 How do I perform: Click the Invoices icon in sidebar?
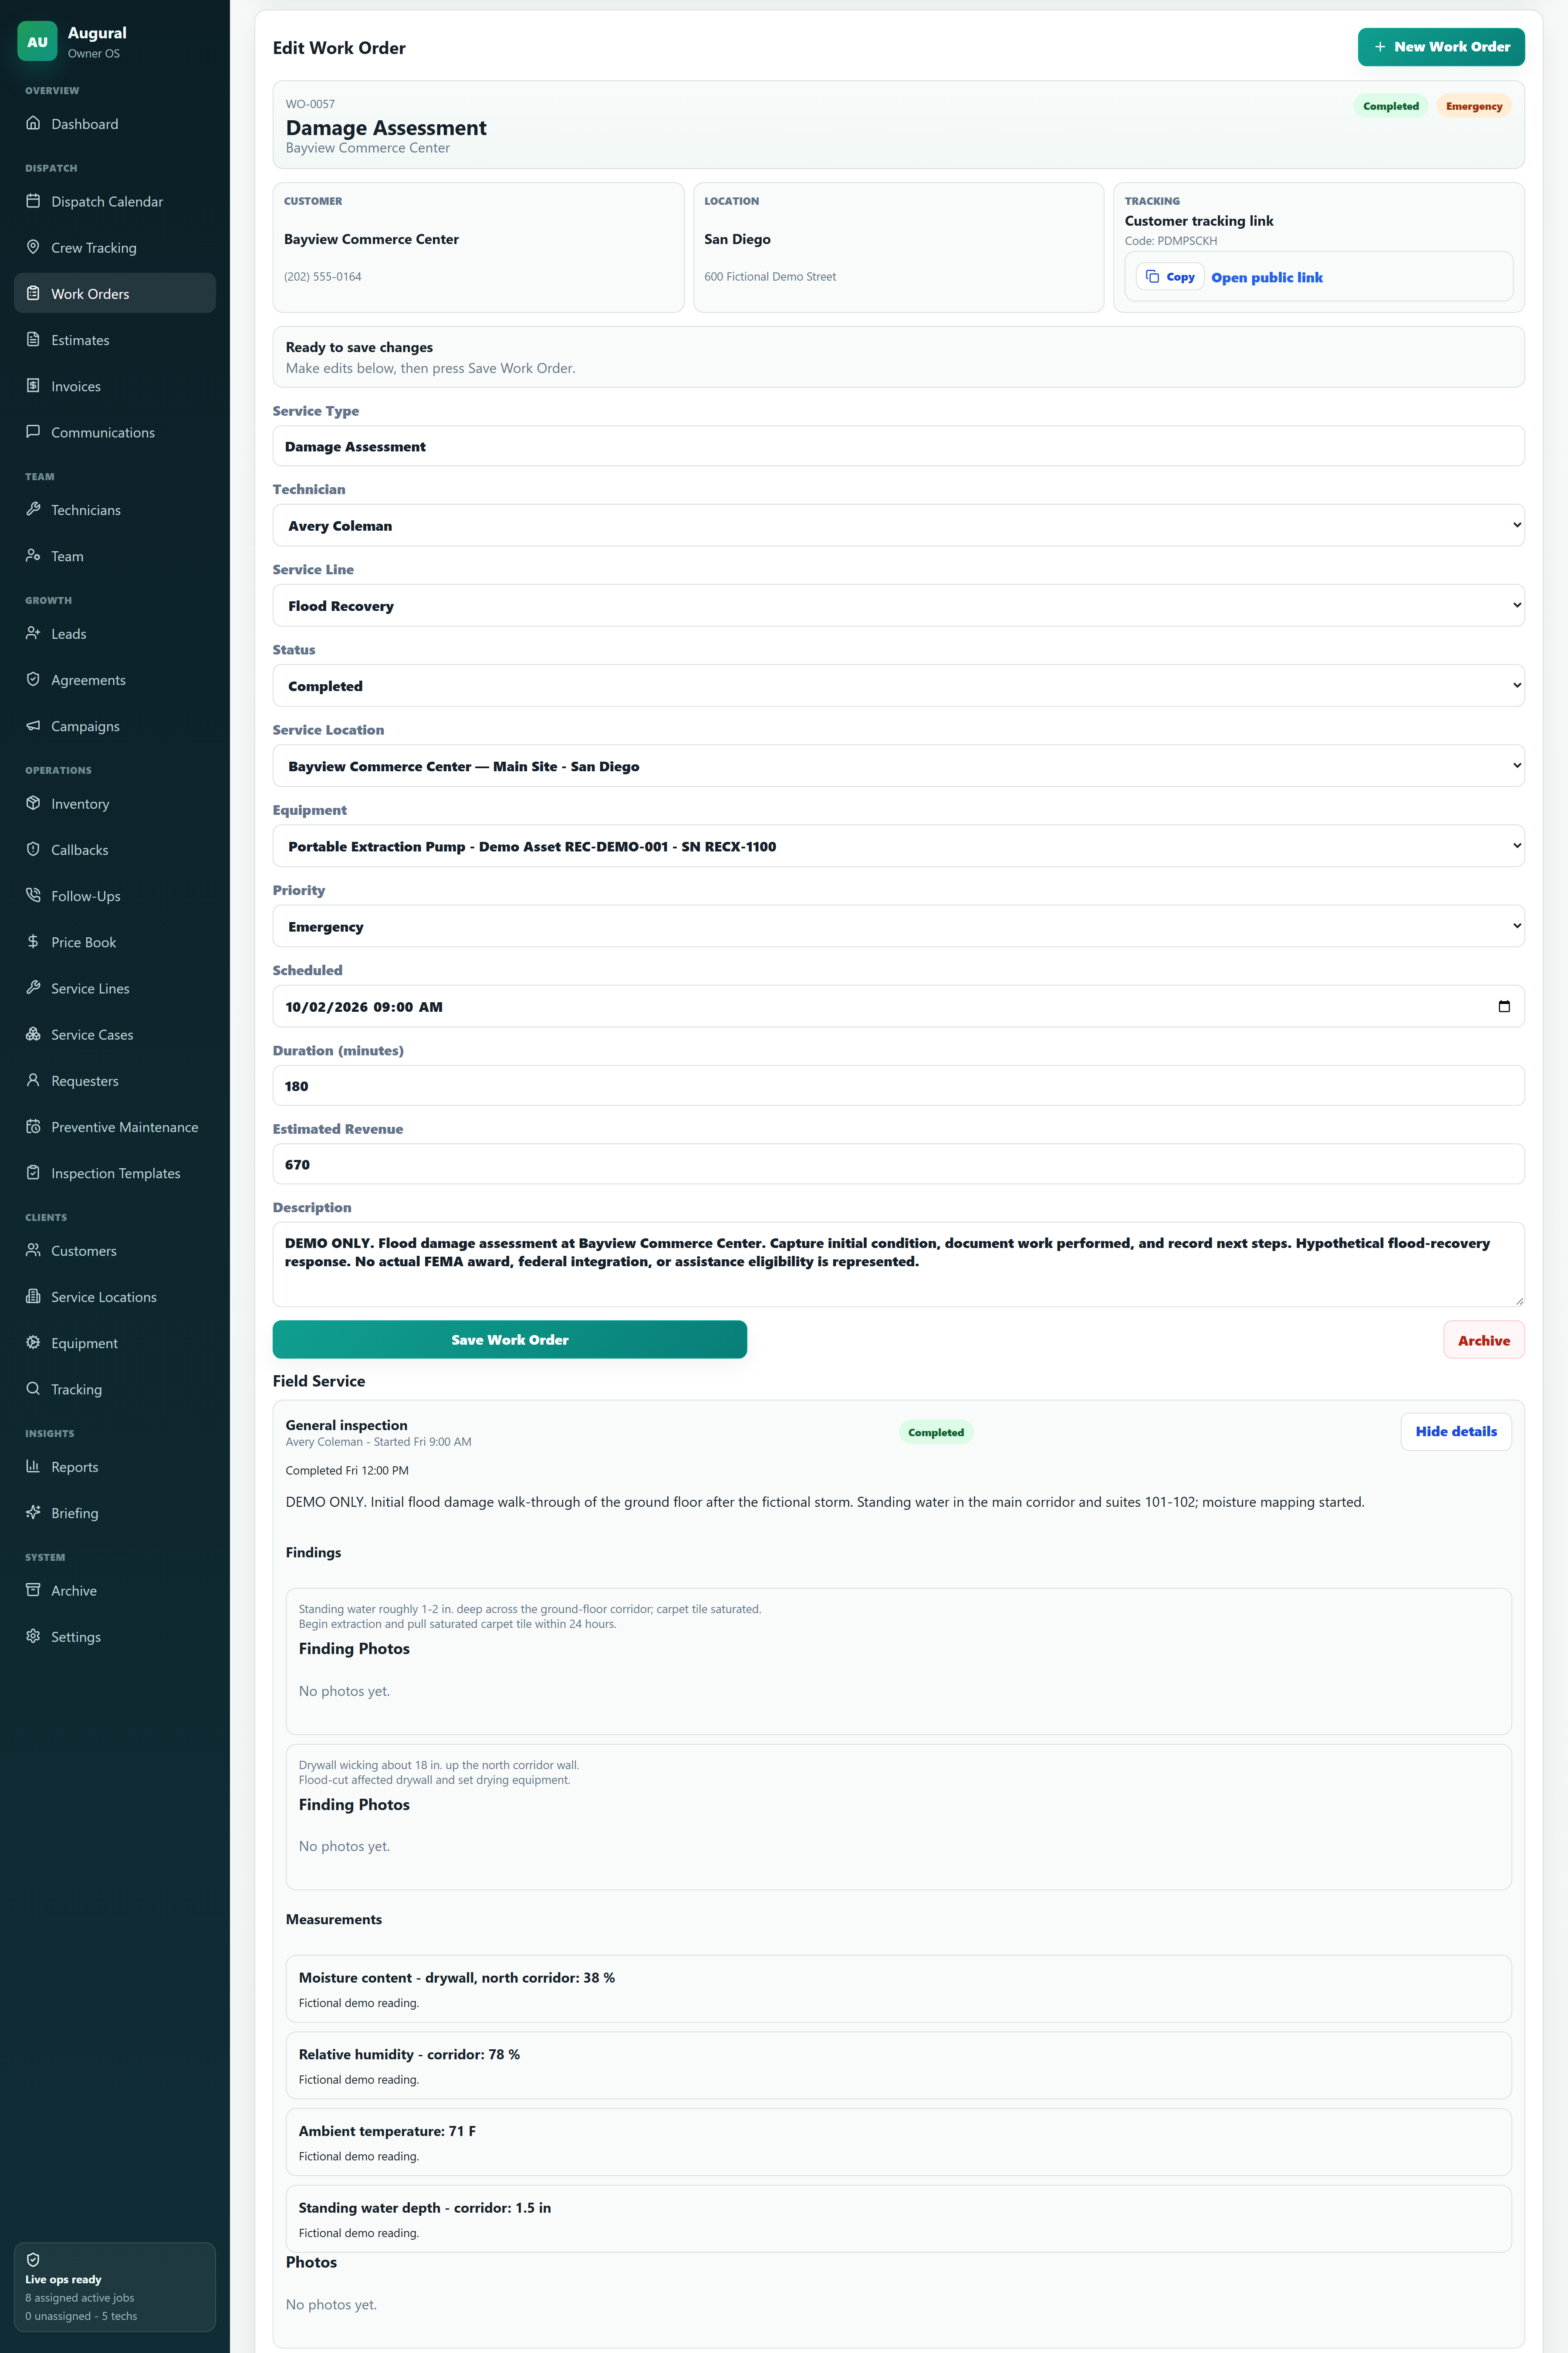[x=33, y=385]
